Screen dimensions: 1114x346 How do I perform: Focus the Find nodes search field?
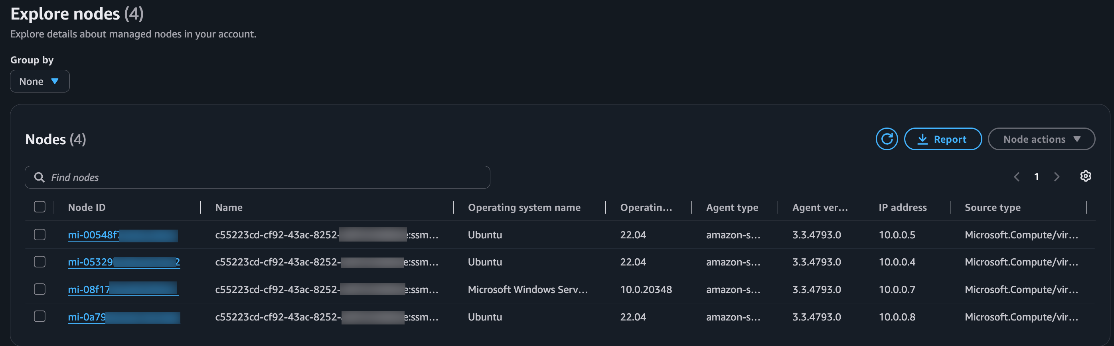pyautogui.click(x=257, y=177)
